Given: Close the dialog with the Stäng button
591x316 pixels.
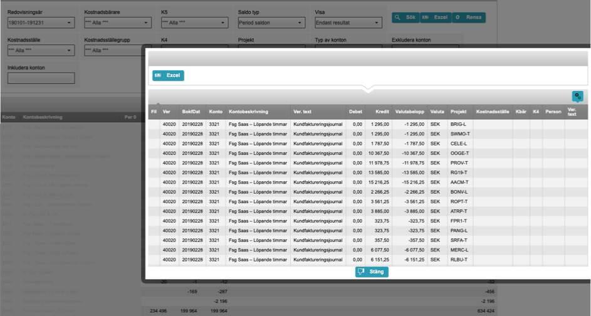Looking at the screenshot, I should pos(372,271).
